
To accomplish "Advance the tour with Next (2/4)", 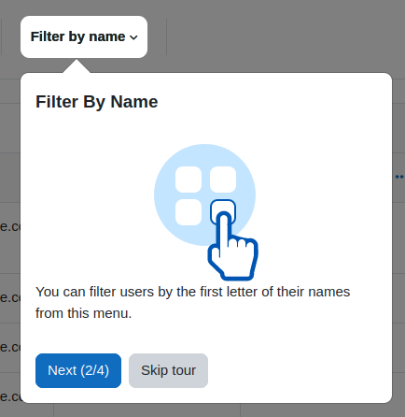I will 78,370.
